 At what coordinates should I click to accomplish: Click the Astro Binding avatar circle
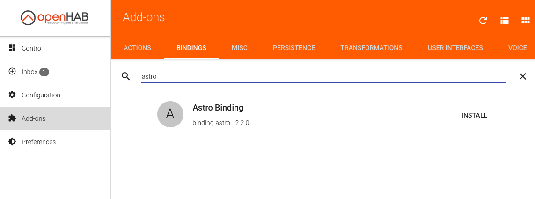click(170, 114)
